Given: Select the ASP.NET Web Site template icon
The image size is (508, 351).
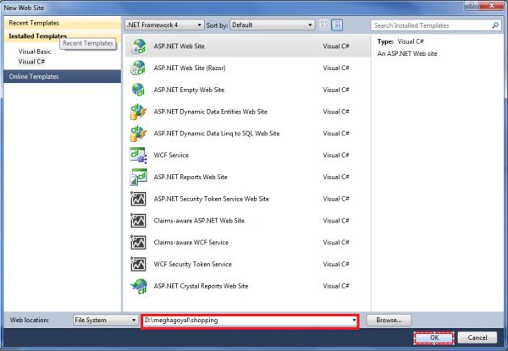Looking at the screenshot, I should click(x=138, y=47).
